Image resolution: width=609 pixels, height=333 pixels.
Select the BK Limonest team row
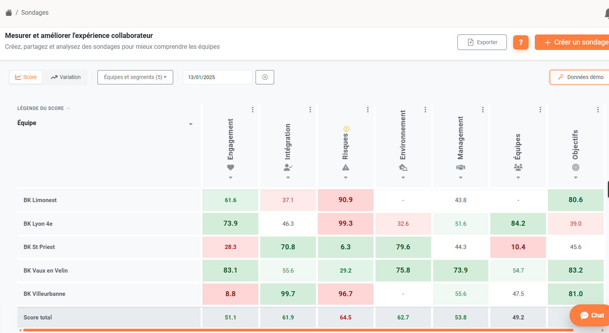(x=109, y=200)
